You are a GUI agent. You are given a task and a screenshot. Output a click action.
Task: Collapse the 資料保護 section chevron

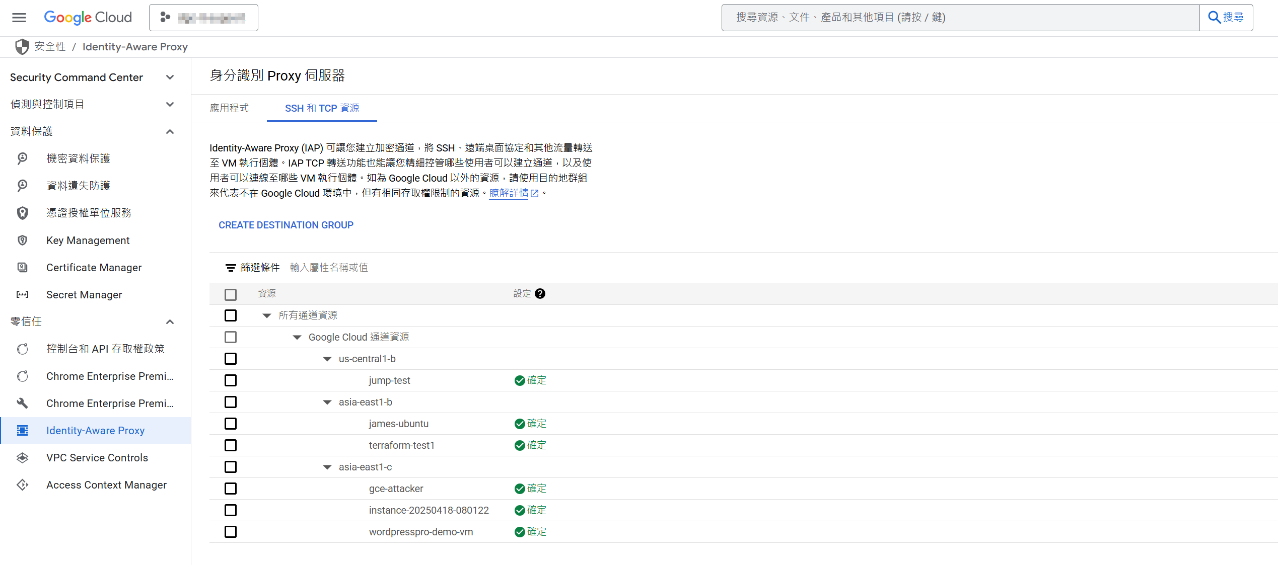[170, 131]
